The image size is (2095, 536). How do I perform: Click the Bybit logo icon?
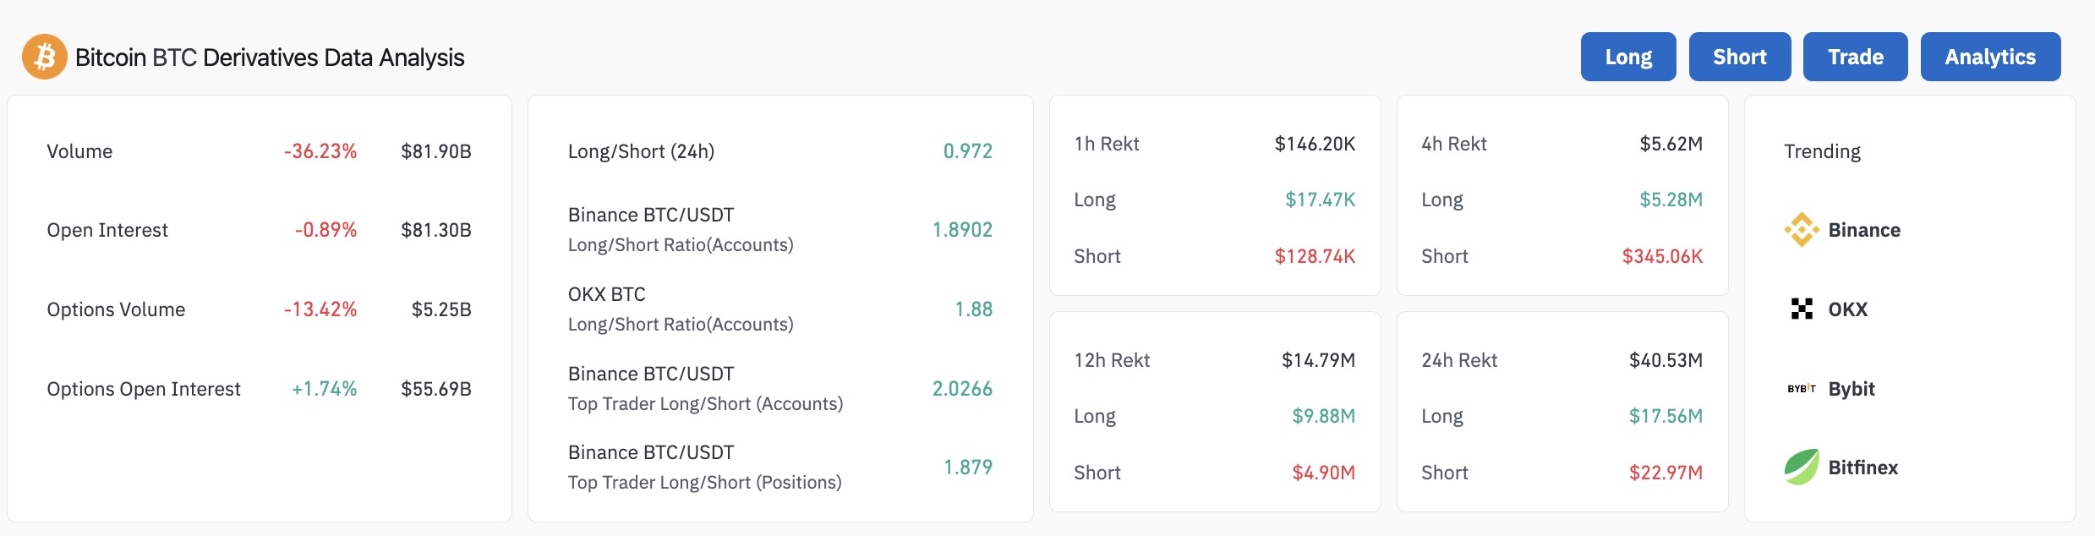1802,389
